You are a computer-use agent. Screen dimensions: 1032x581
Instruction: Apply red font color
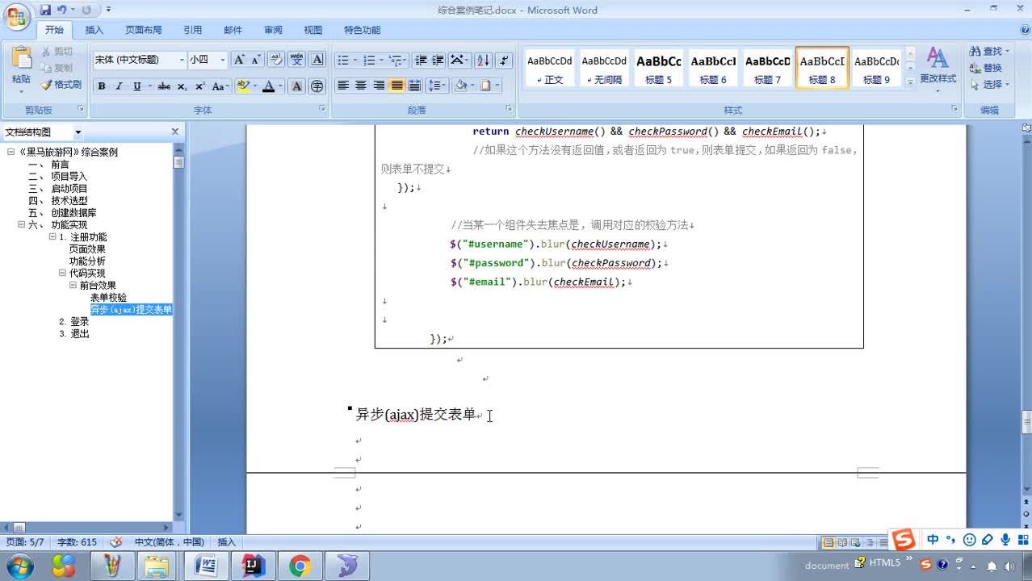(x=269, y=86)
